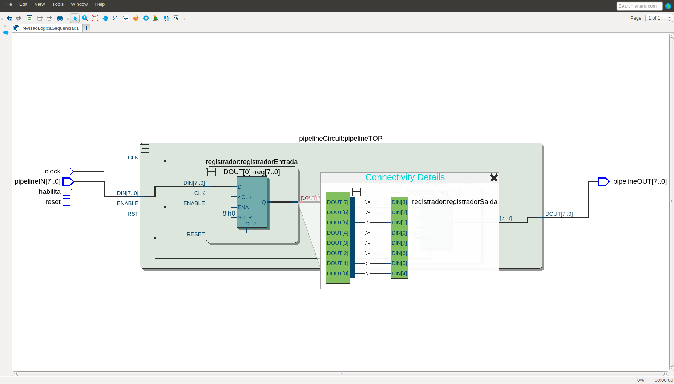Image resolution: width=674 pixels, height=384 pixels.
Task: Click the Search altera.com field
Action: click(x=639, y=6)
